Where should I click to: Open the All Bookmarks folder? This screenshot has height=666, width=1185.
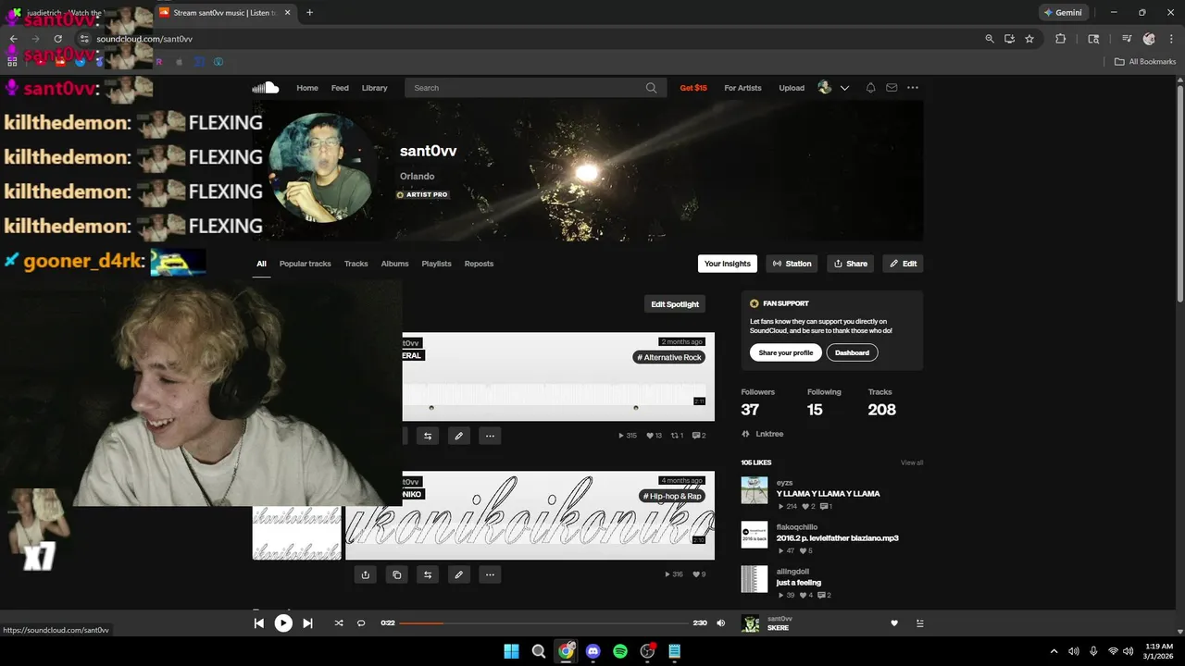pos(1145,62)
